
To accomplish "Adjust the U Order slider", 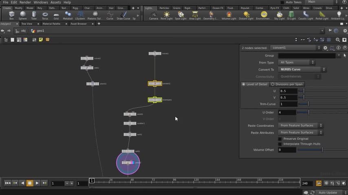I will coord(322,113).
